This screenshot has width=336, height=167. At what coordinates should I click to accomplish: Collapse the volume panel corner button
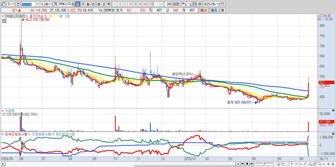tap(334, 110)
